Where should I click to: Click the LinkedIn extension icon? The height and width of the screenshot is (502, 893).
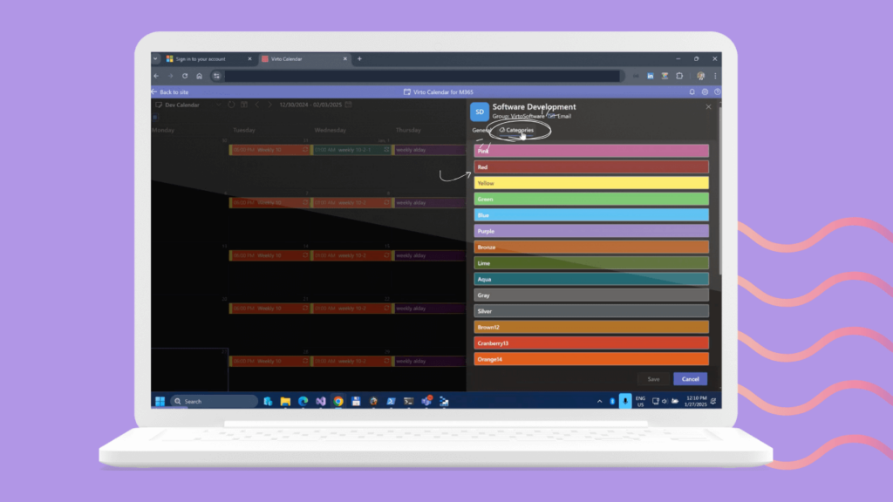(650, 76)
